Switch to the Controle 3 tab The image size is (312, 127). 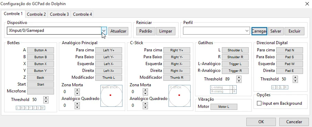click(x=59, y=14)
